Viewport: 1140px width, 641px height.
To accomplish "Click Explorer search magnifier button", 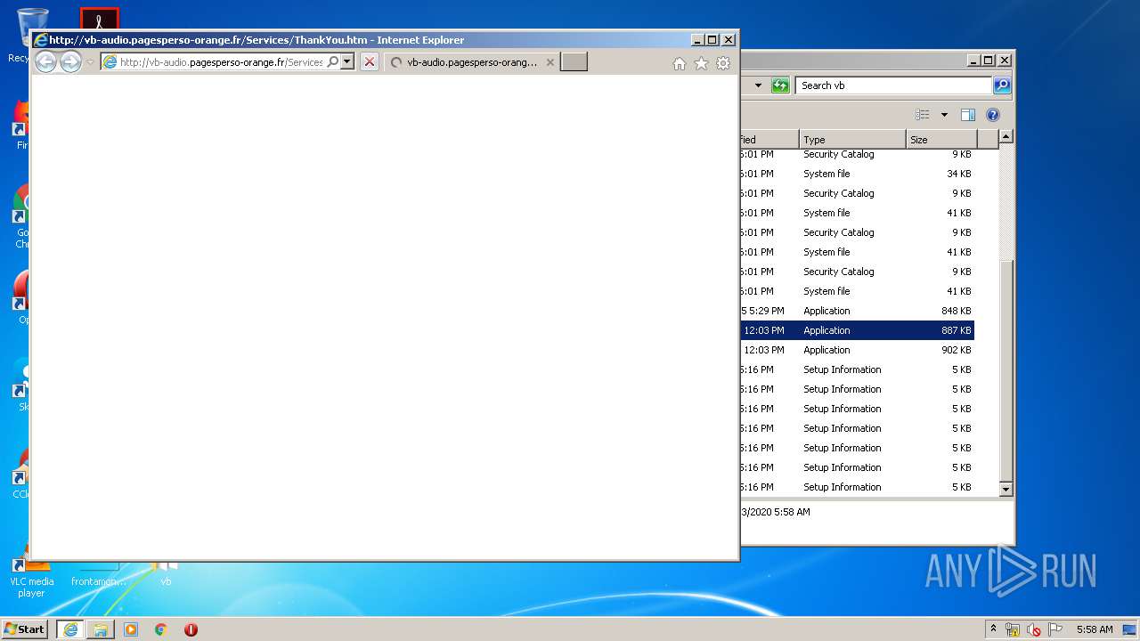I will 1002,85.
